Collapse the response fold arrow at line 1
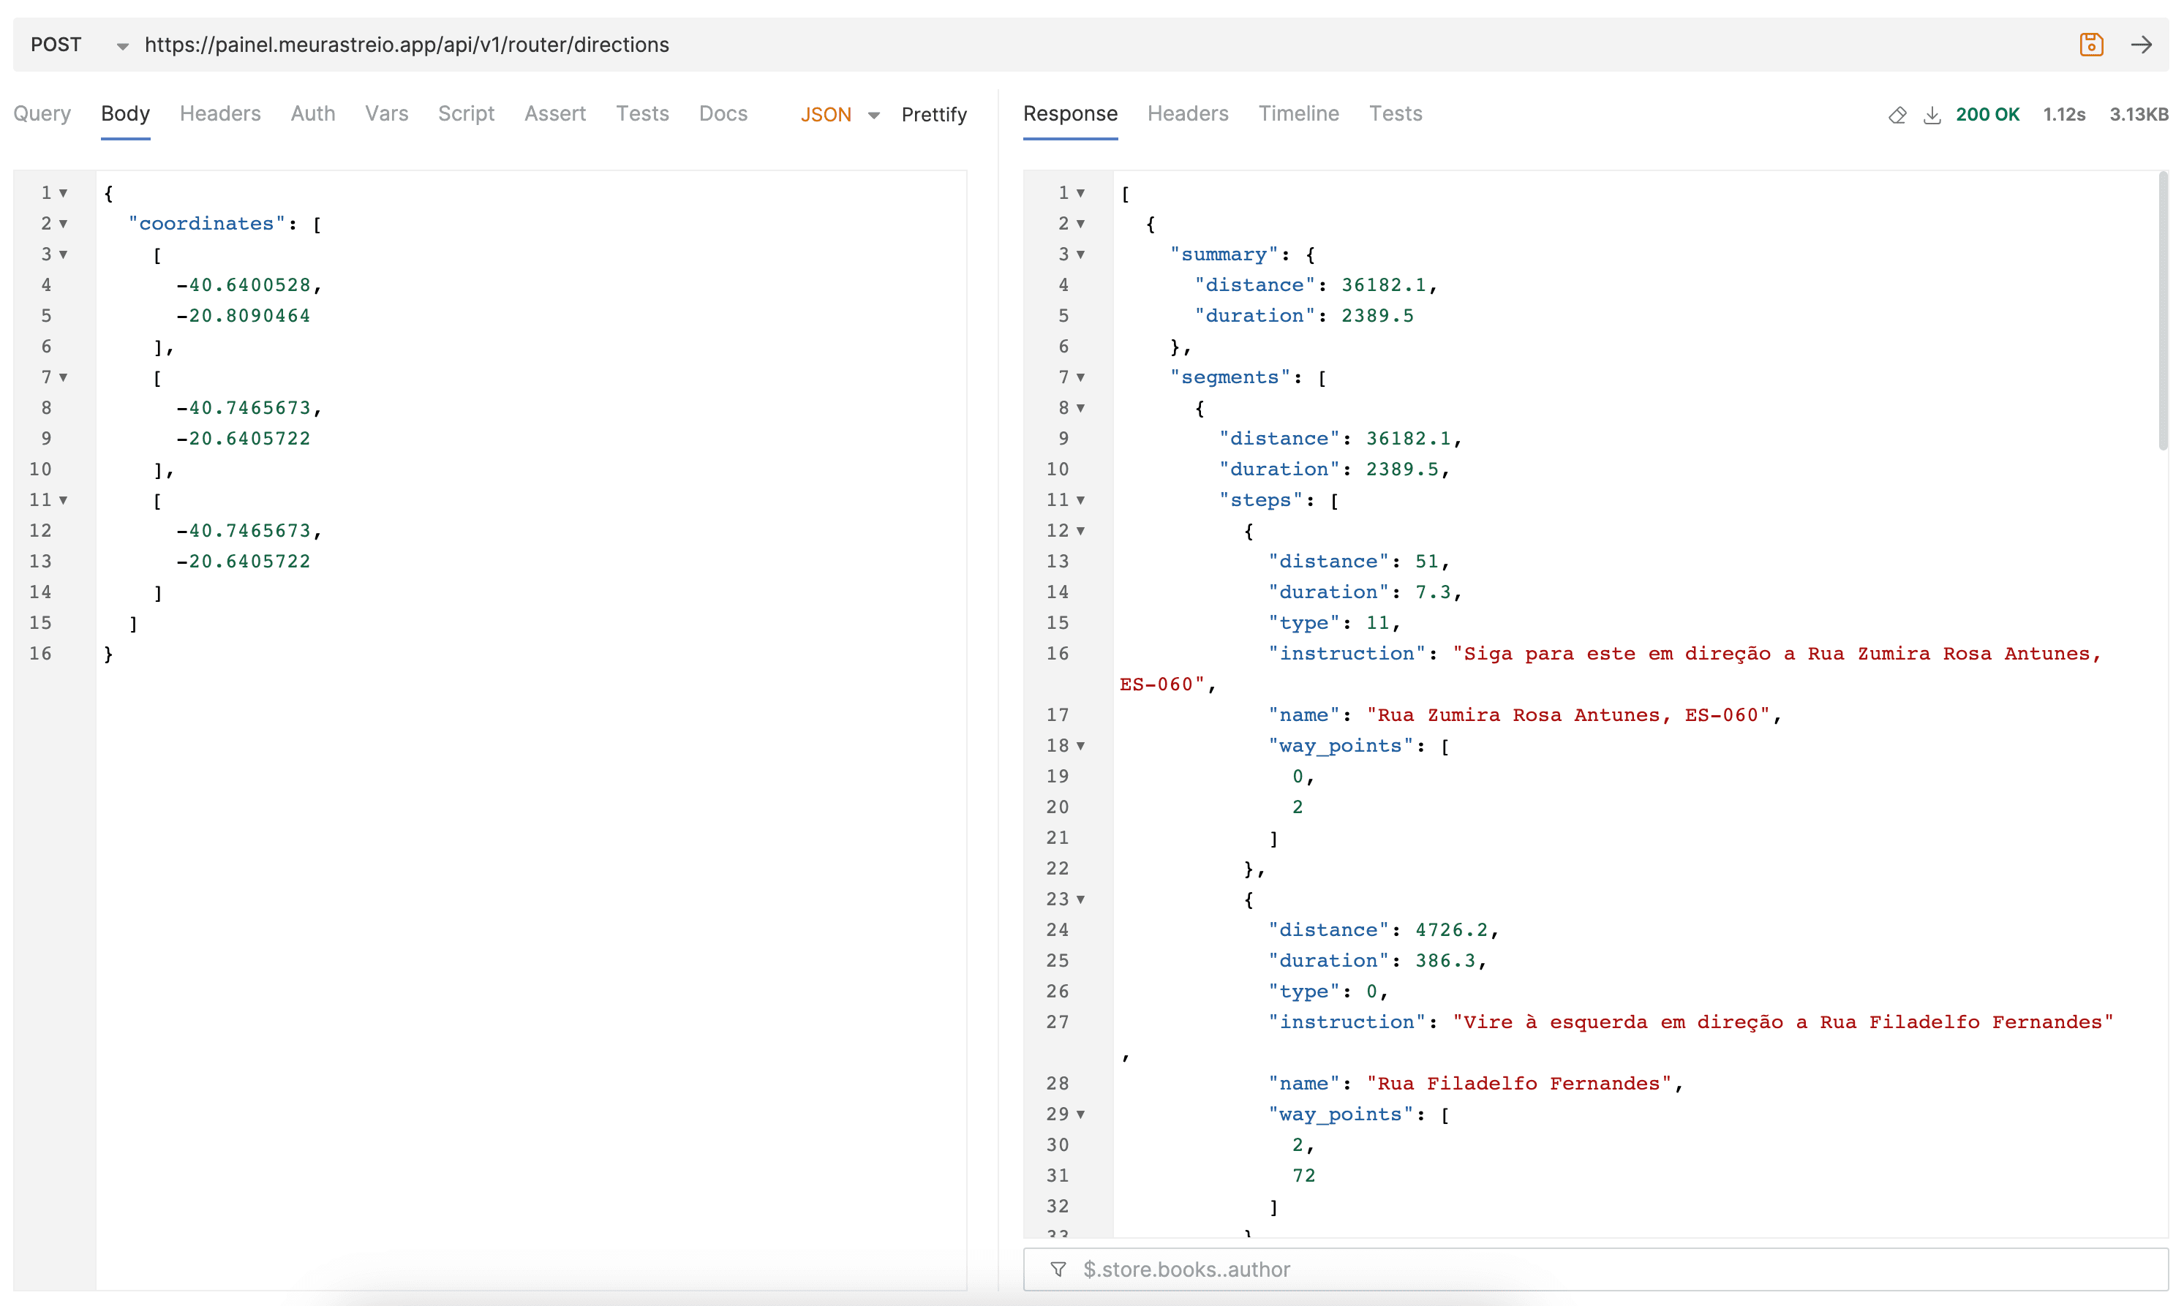The height and width of the screenshot is (1306, 2184). click(1080, 193)
